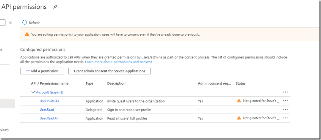Click Yes admin consent in User.Invite.All row
Screen dimensions: 321x140
tap(200, 101)
